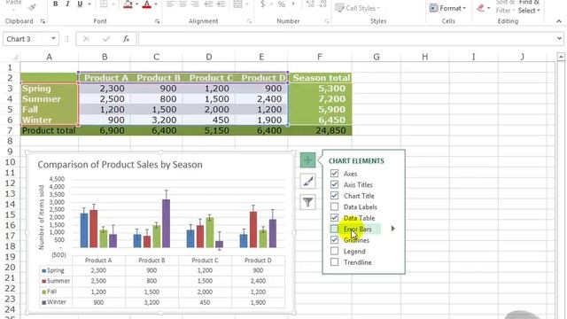
Task: Click the Align Left icon
Action: click(x=170, y=4)
